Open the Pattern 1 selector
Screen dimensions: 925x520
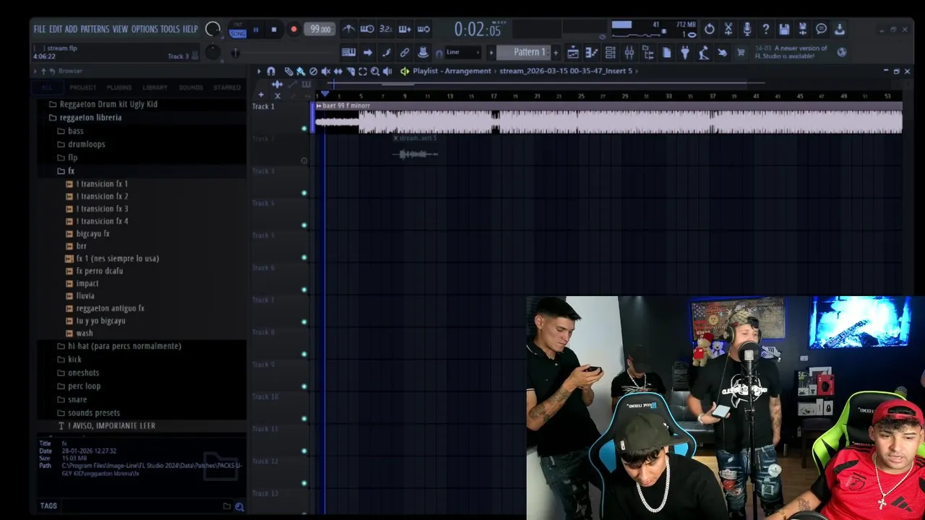[x=525, y=52]
